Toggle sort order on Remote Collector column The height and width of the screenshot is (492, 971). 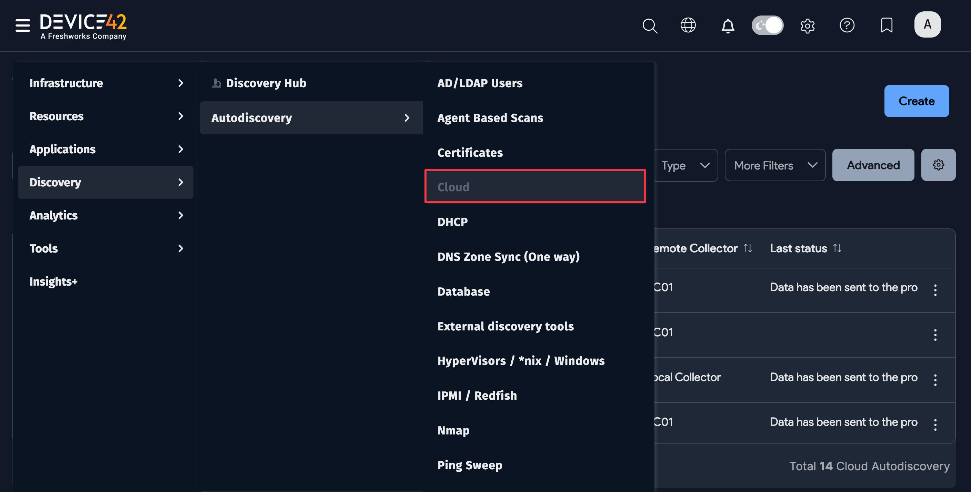pos(748,248)
